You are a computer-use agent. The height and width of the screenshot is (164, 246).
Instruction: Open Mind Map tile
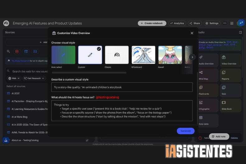pyautogui.click(x=208, y=75)
